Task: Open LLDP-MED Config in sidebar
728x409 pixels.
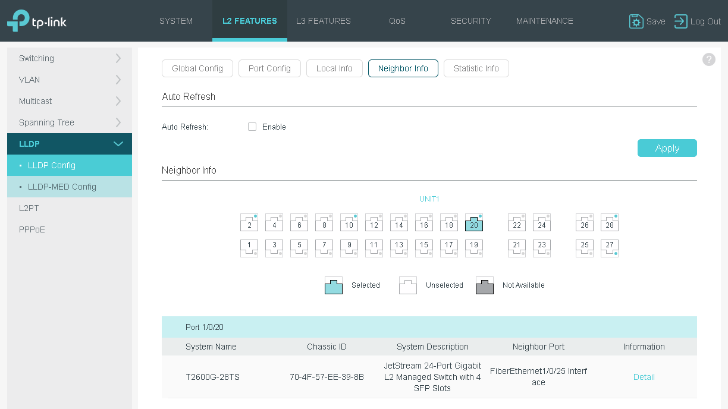Action: point(70,187)
